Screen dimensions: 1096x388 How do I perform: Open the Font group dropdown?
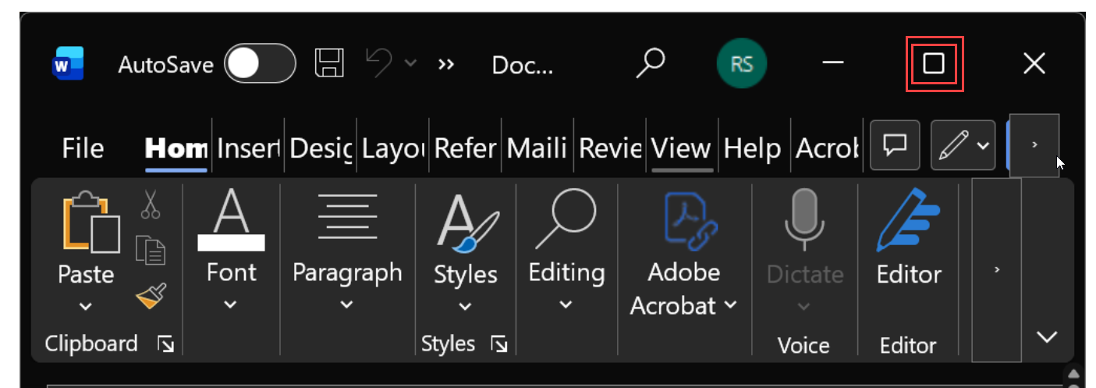coord(231,304)
